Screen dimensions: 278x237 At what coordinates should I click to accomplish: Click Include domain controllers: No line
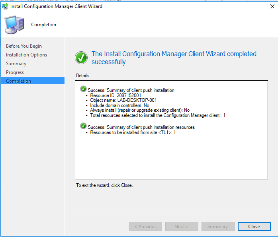click(x=119, y=105)
